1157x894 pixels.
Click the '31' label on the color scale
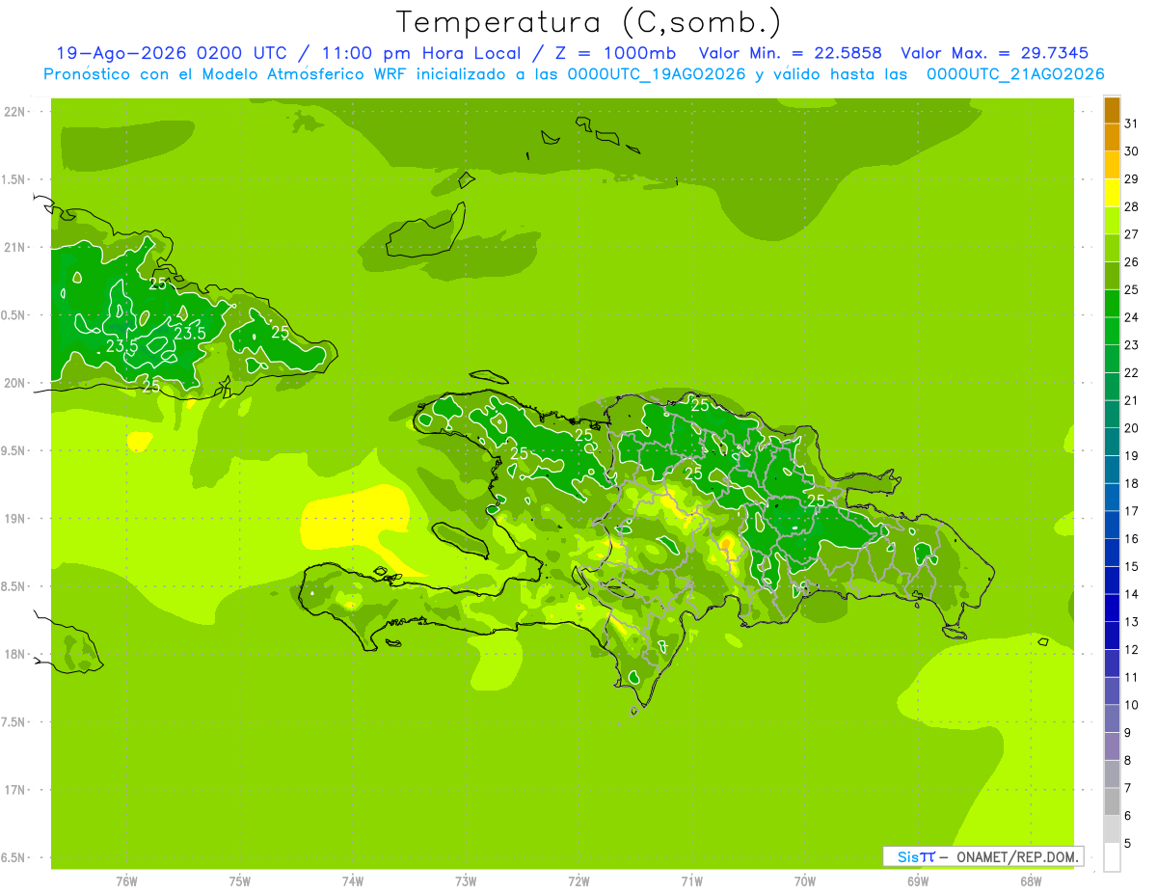tap(1132, 123)
